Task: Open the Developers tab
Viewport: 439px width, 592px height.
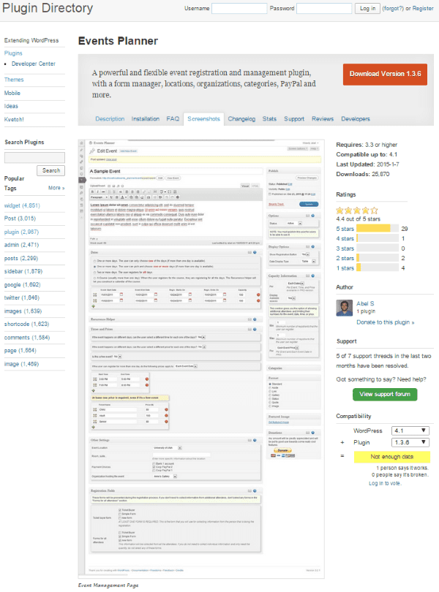Action: [x=356, y=119]
